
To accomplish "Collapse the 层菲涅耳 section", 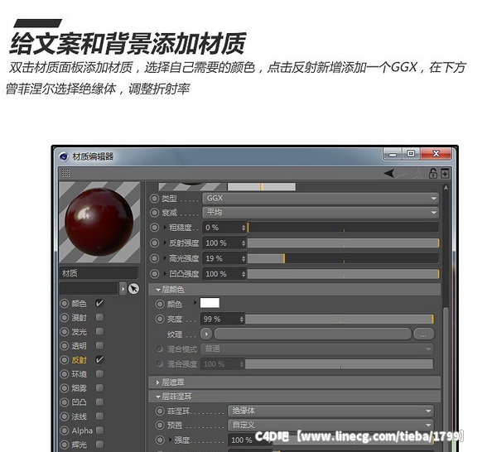I will (158, 397).
